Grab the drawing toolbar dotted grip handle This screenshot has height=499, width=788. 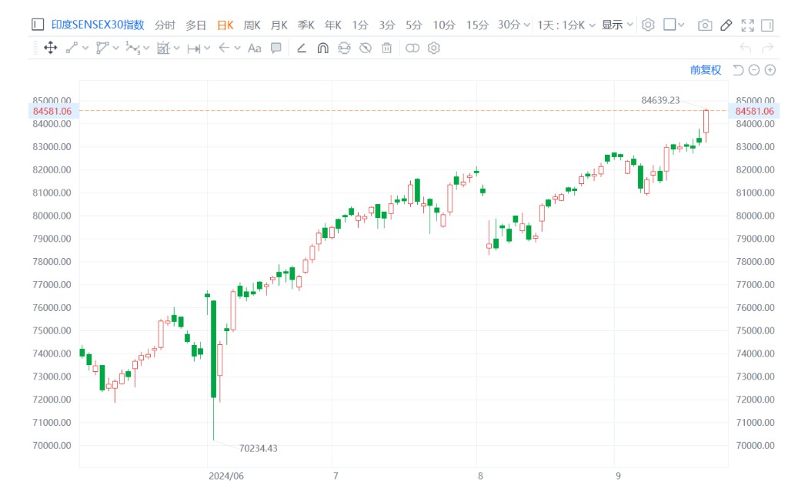[35, 49]
